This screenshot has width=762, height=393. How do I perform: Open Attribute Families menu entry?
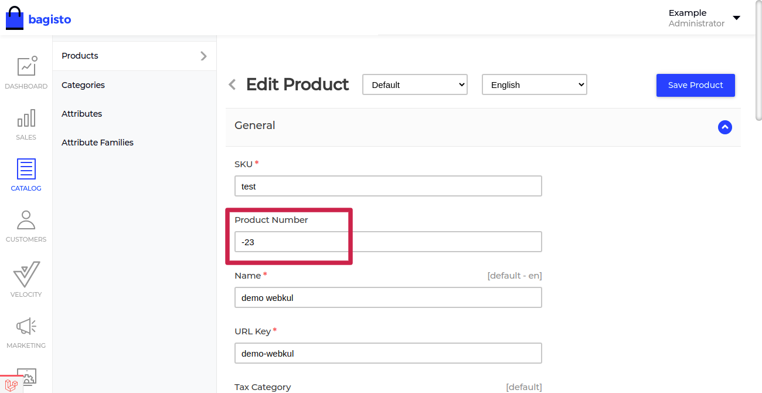coord(97,142)
